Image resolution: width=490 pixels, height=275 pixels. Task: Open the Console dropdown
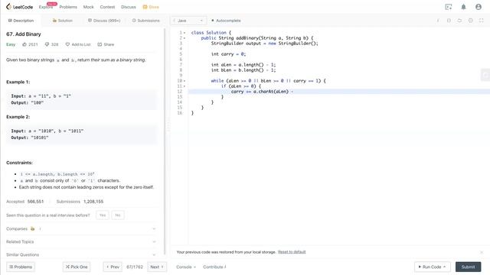point(186,267)
